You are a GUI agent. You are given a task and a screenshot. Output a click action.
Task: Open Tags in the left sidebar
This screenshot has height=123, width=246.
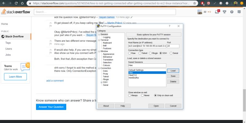point(8,43)
